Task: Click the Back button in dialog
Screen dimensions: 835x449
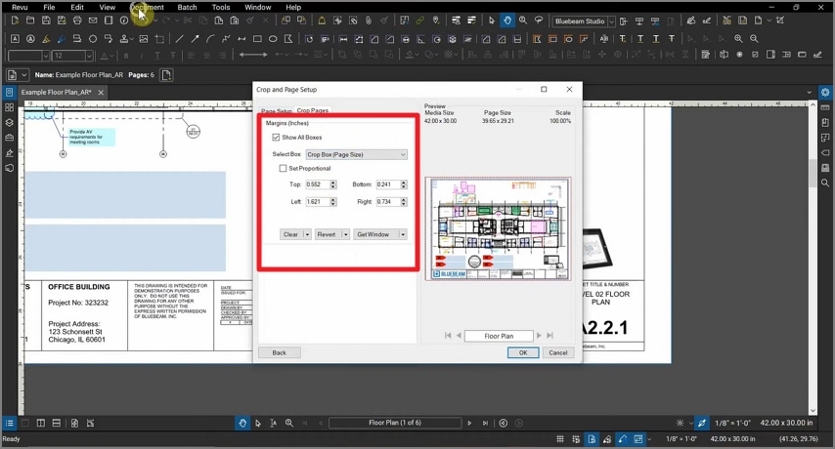Action: [x=279, y=352]
